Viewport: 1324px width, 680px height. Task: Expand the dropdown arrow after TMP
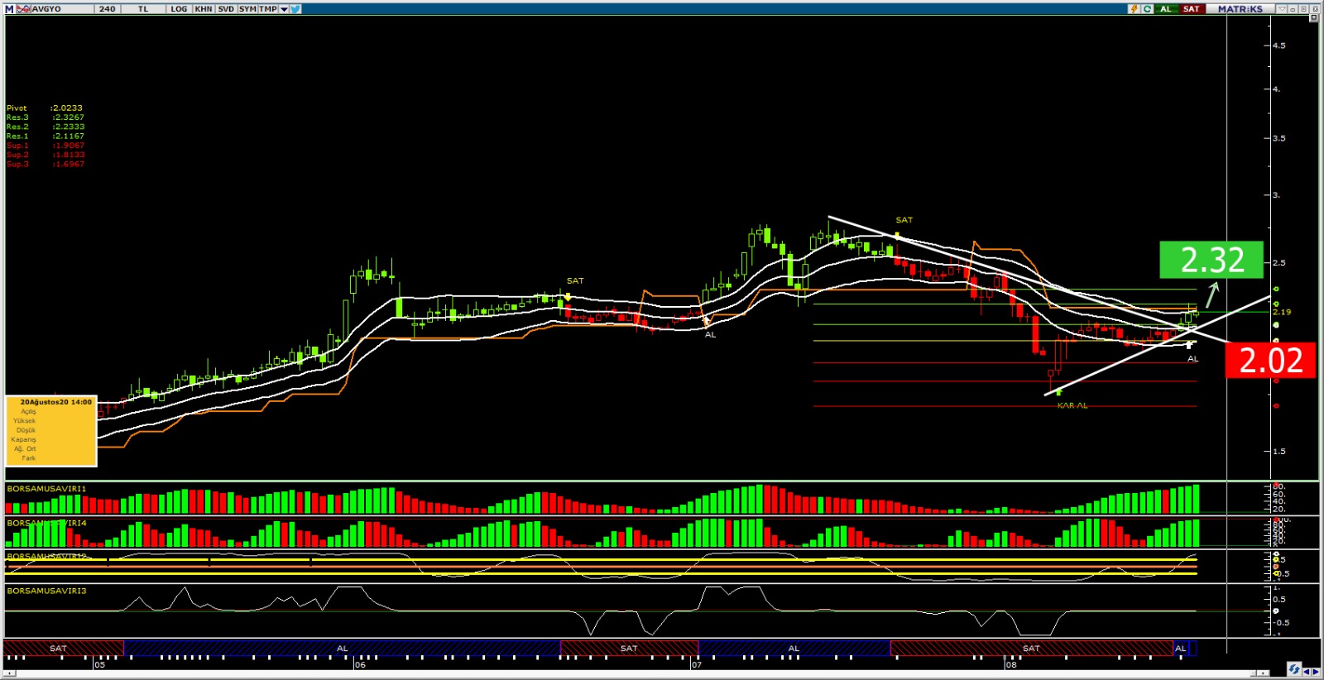click(284, 9)
